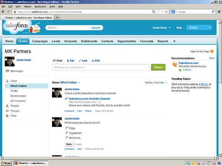Click the Firefox Home icon

[x=219, y=12]
